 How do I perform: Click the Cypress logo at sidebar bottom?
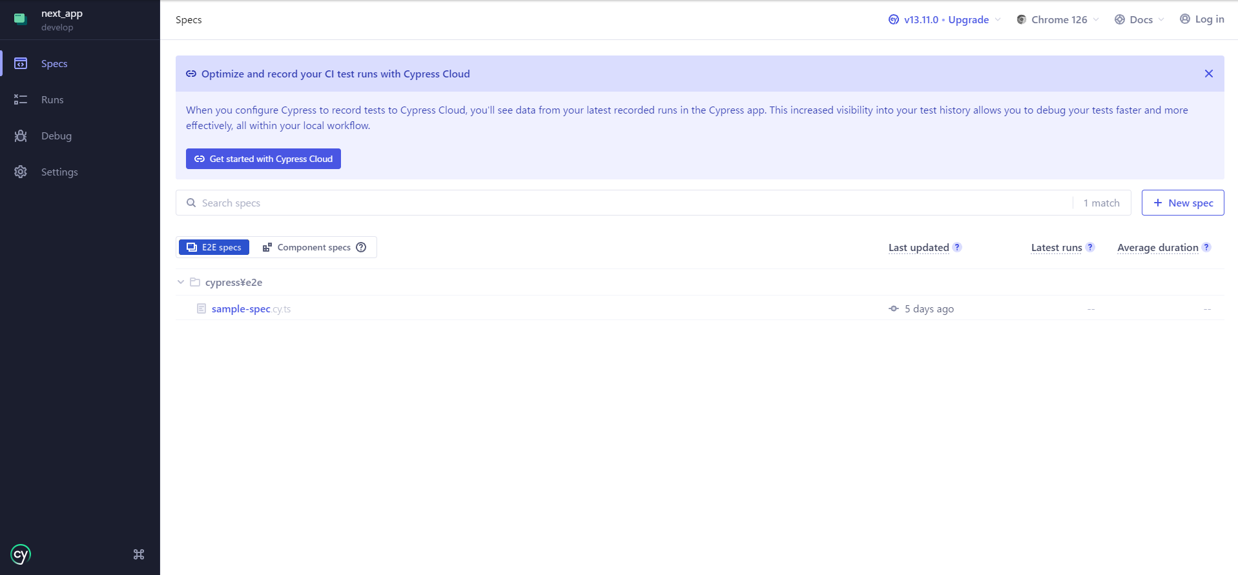[21, 554]
